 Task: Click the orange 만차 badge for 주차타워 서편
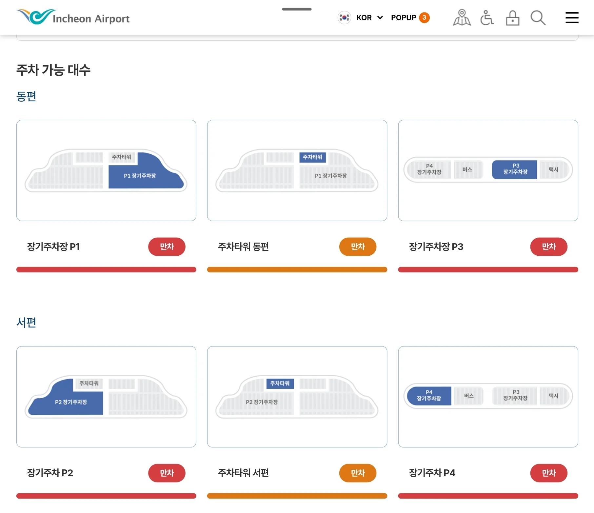(357, 473)
